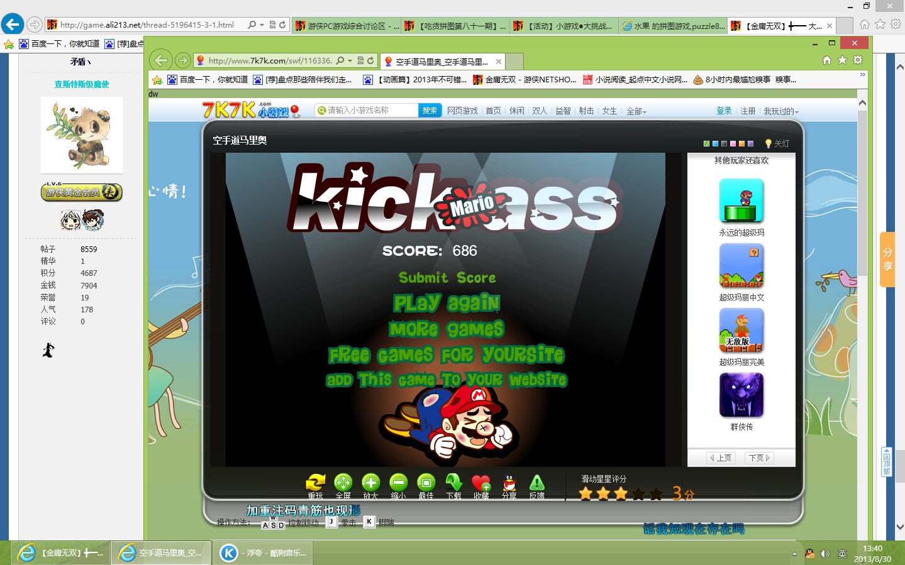The image size is (905, 565).
Task: Click the 7k7k window favorites star icon
Action: pyautogui.click(x=842, y=60)
